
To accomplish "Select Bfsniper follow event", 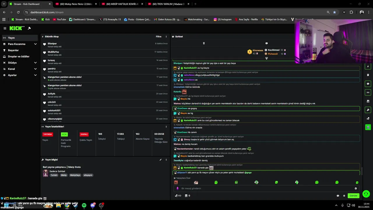I will click(x=105, y=45).
